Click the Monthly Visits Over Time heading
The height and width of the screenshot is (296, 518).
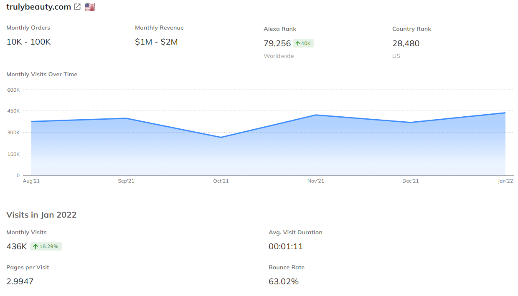click(x=42, y=74)
